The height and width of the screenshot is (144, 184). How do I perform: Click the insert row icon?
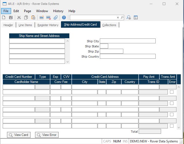(x=42, y=17)
